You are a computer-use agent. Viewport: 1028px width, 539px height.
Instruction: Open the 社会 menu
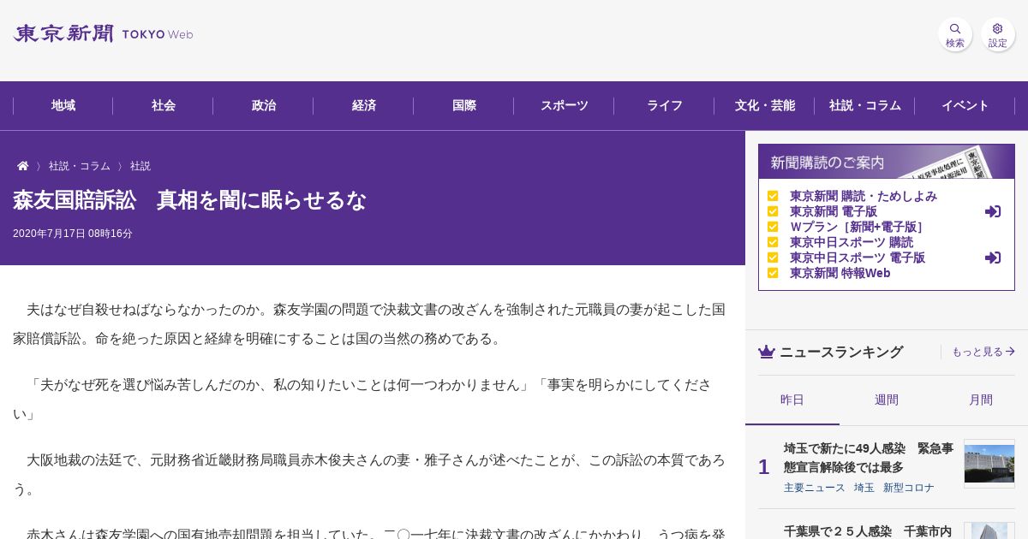(x=164, y=105)
